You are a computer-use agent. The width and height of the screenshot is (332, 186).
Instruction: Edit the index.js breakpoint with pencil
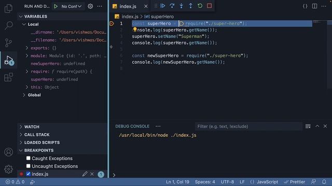tap(85, 174)
